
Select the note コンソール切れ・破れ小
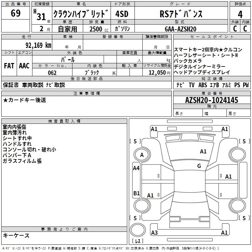pyautogui.click(x=29, y=149)
